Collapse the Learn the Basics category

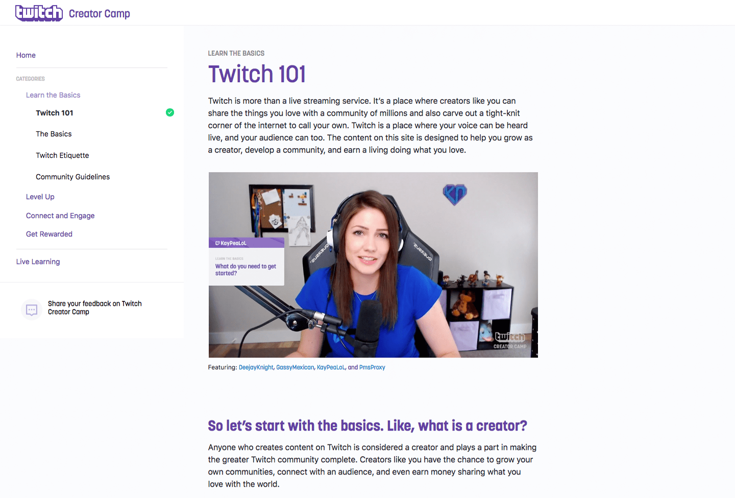pyautogui.click(x=53, y=95)
